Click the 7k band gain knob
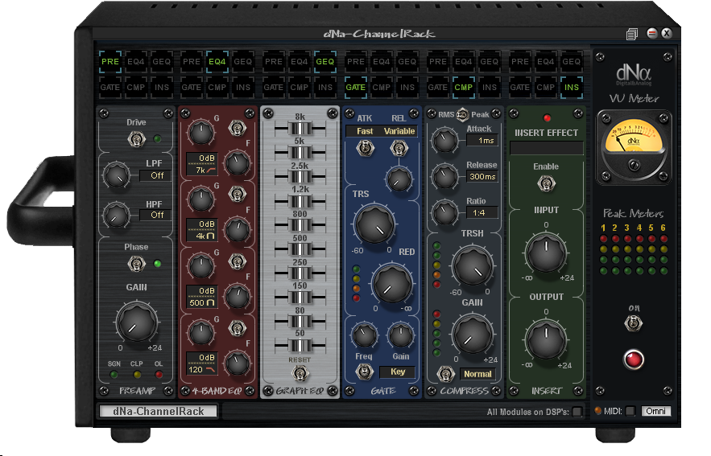This screenshot has height=456, width=711. click(200, 134)
